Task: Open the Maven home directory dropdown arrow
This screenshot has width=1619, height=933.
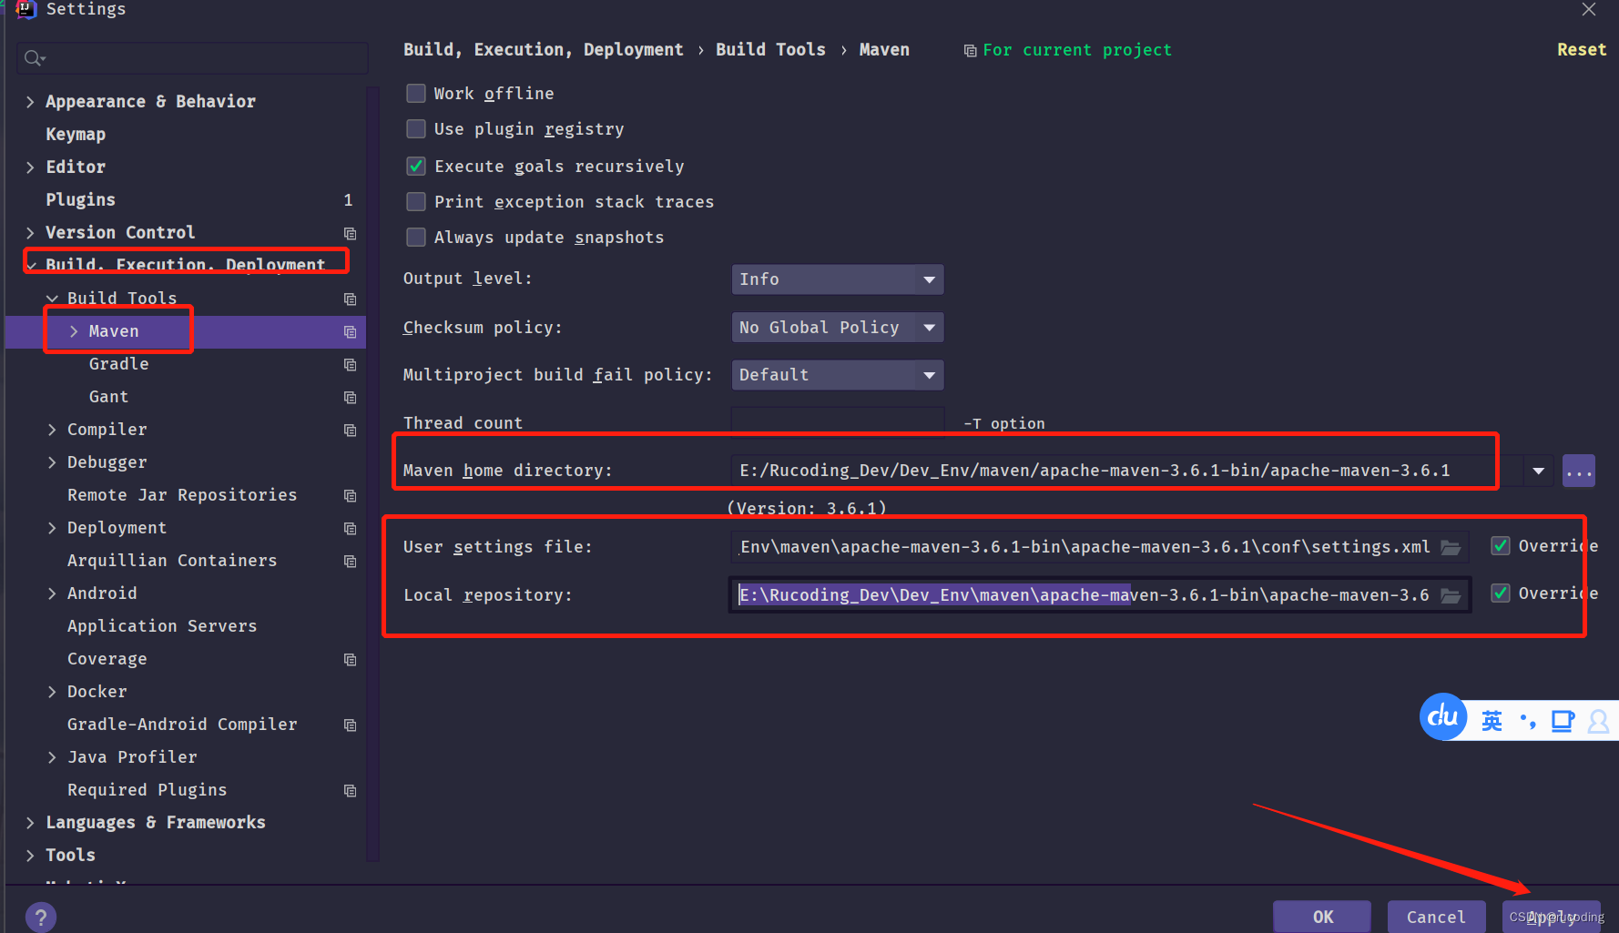Action: click(1538, 471)
